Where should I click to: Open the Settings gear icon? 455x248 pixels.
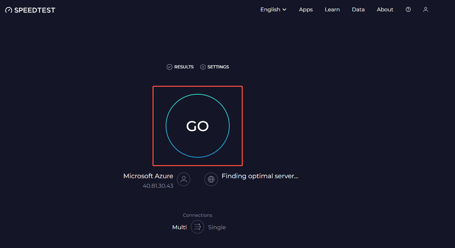pyautogui.click(x=203, y=67)
